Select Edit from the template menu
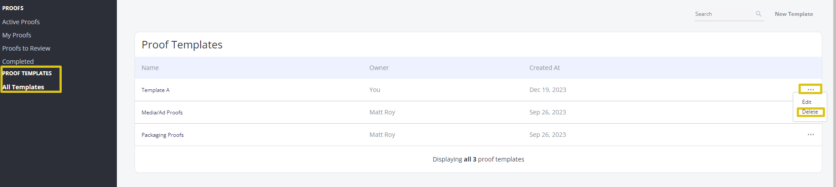 (806, 102)
